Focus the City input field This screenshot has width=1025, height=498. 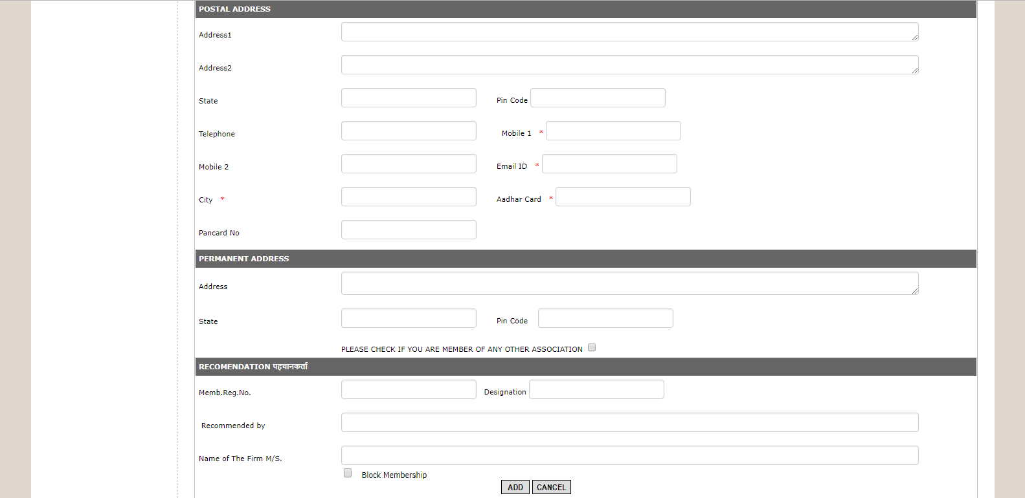(x=409, y=197)
